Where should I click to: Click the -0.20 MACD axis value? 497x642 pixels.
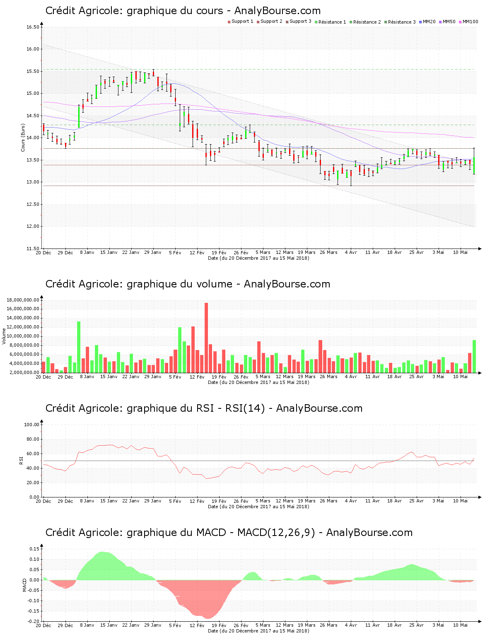tap(34, 621)
